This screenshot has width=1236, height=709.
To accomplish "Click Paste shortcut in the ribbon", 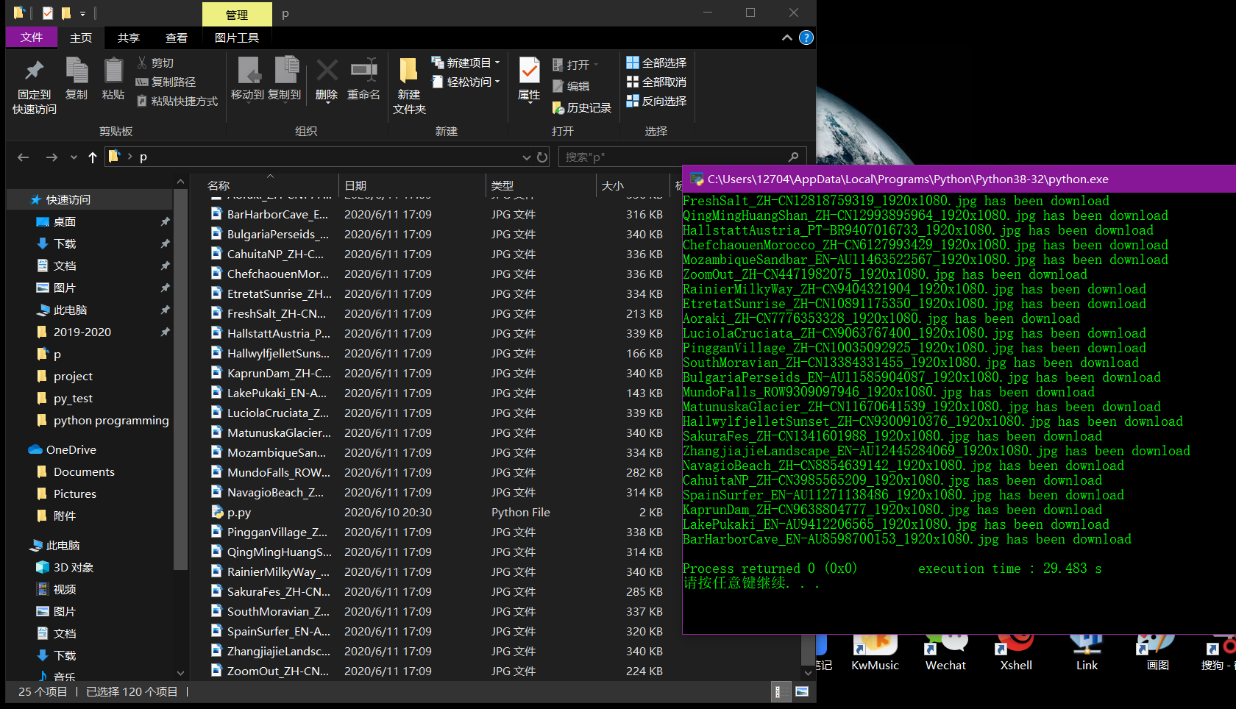I will [x=177, y=101].
